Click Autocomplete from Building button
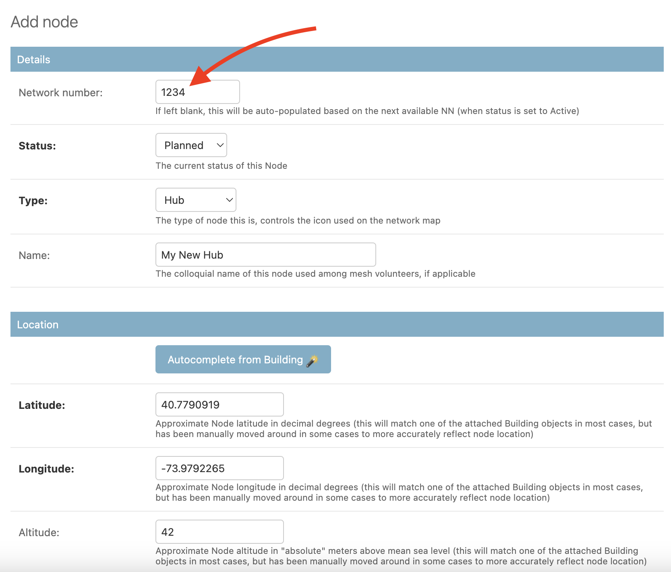This screenshot has height=572, width=671. [243, 359]
